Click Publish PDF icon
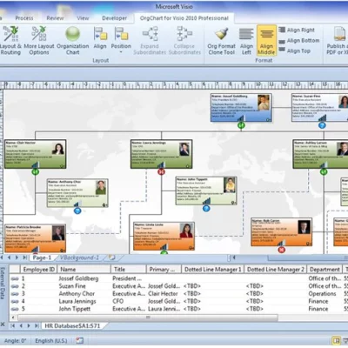This screenshot has width=348, height=348. point(339,34)
